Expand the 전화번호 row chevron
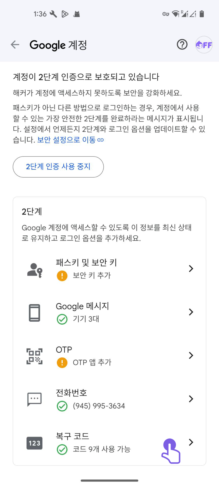The width and height of the screenshot is (219, 487). 191,399
